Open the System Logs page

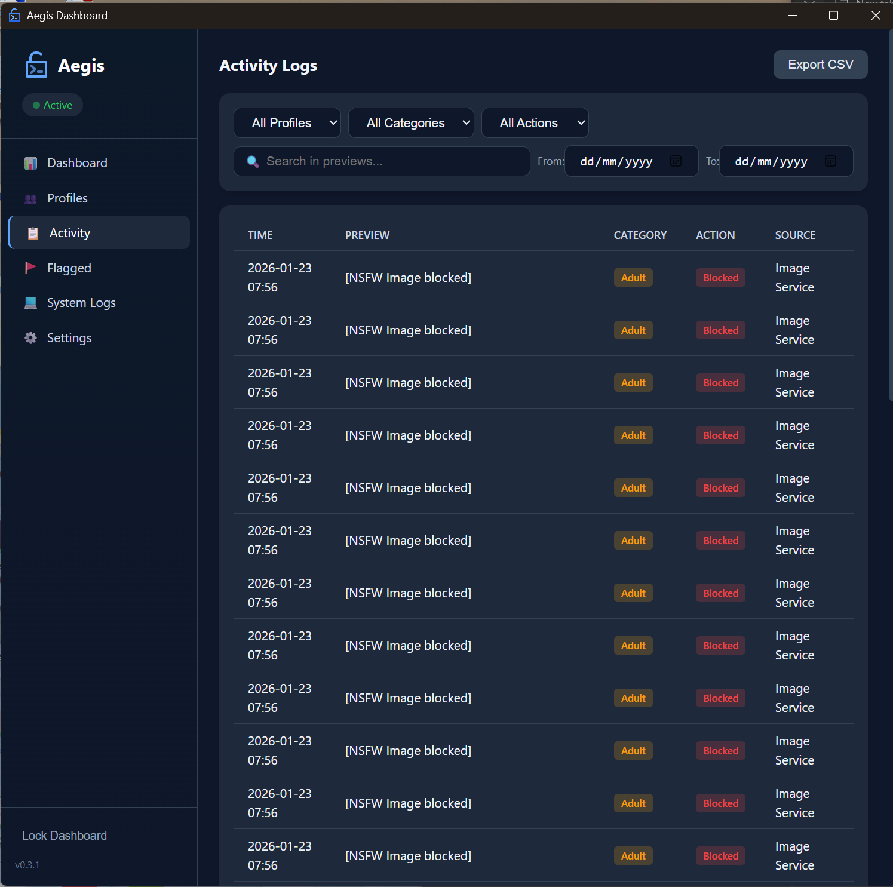(x=81, y=303)
